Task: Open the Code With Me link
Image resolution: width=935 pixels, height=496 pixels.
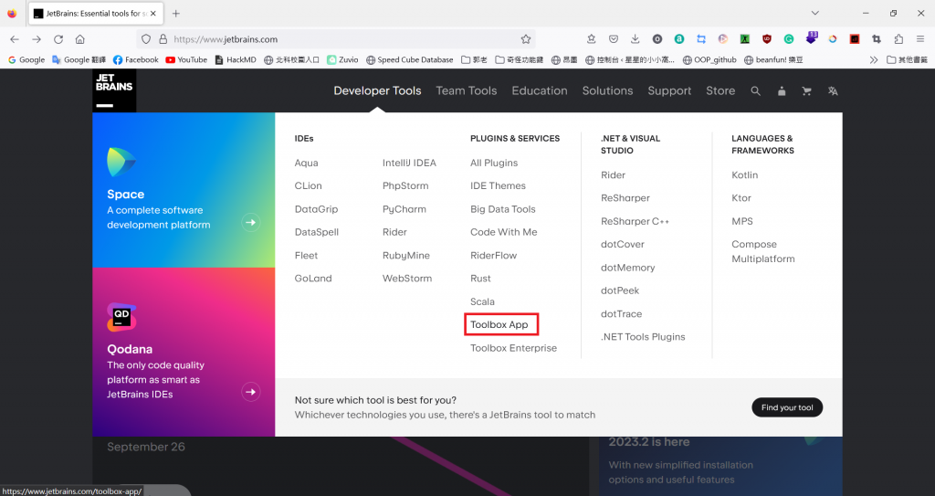Action: 504,232
